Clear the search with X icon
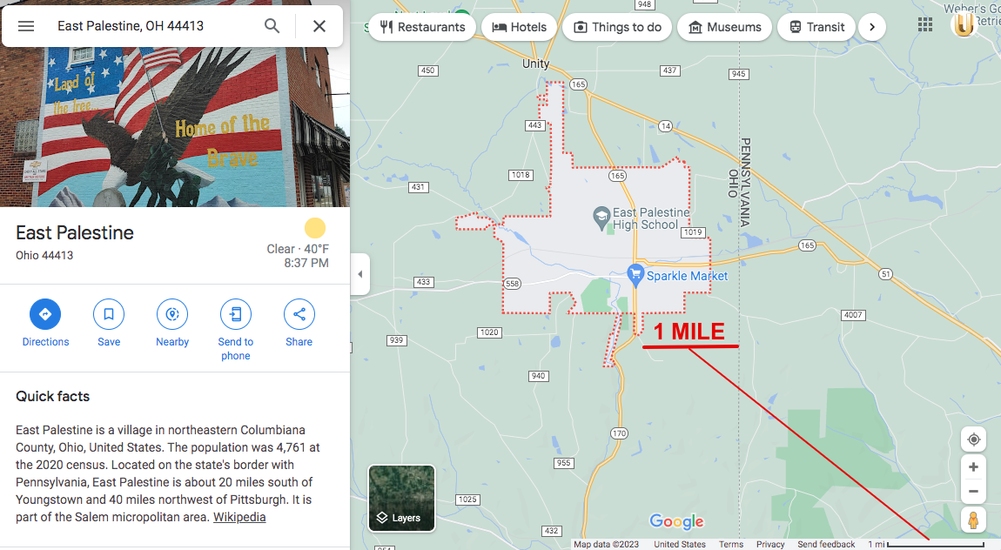The image size is (1001, 550). pos(319,26)
